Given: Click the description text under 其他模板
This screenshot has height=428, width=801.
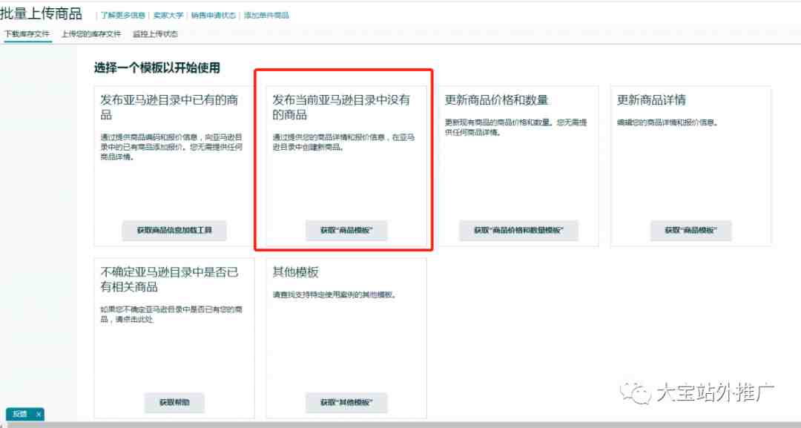Looking at the screenshot, I should pos(334,295).
